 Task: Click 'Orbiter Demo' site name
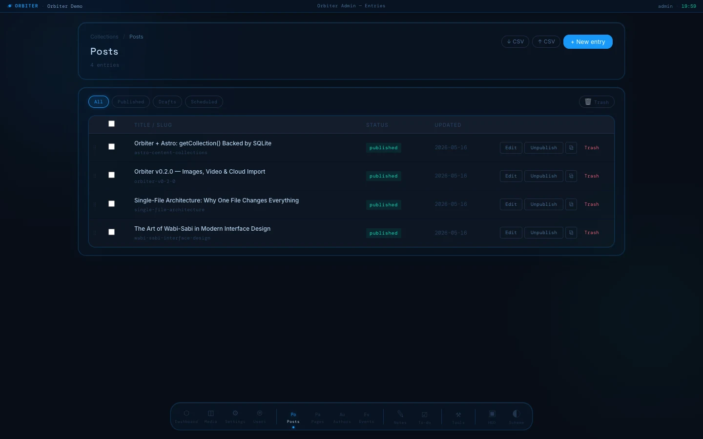[65, 6]
